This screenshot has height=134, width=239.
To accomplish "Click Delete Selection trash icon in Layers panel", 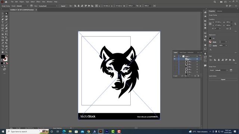I will (198, 76).
